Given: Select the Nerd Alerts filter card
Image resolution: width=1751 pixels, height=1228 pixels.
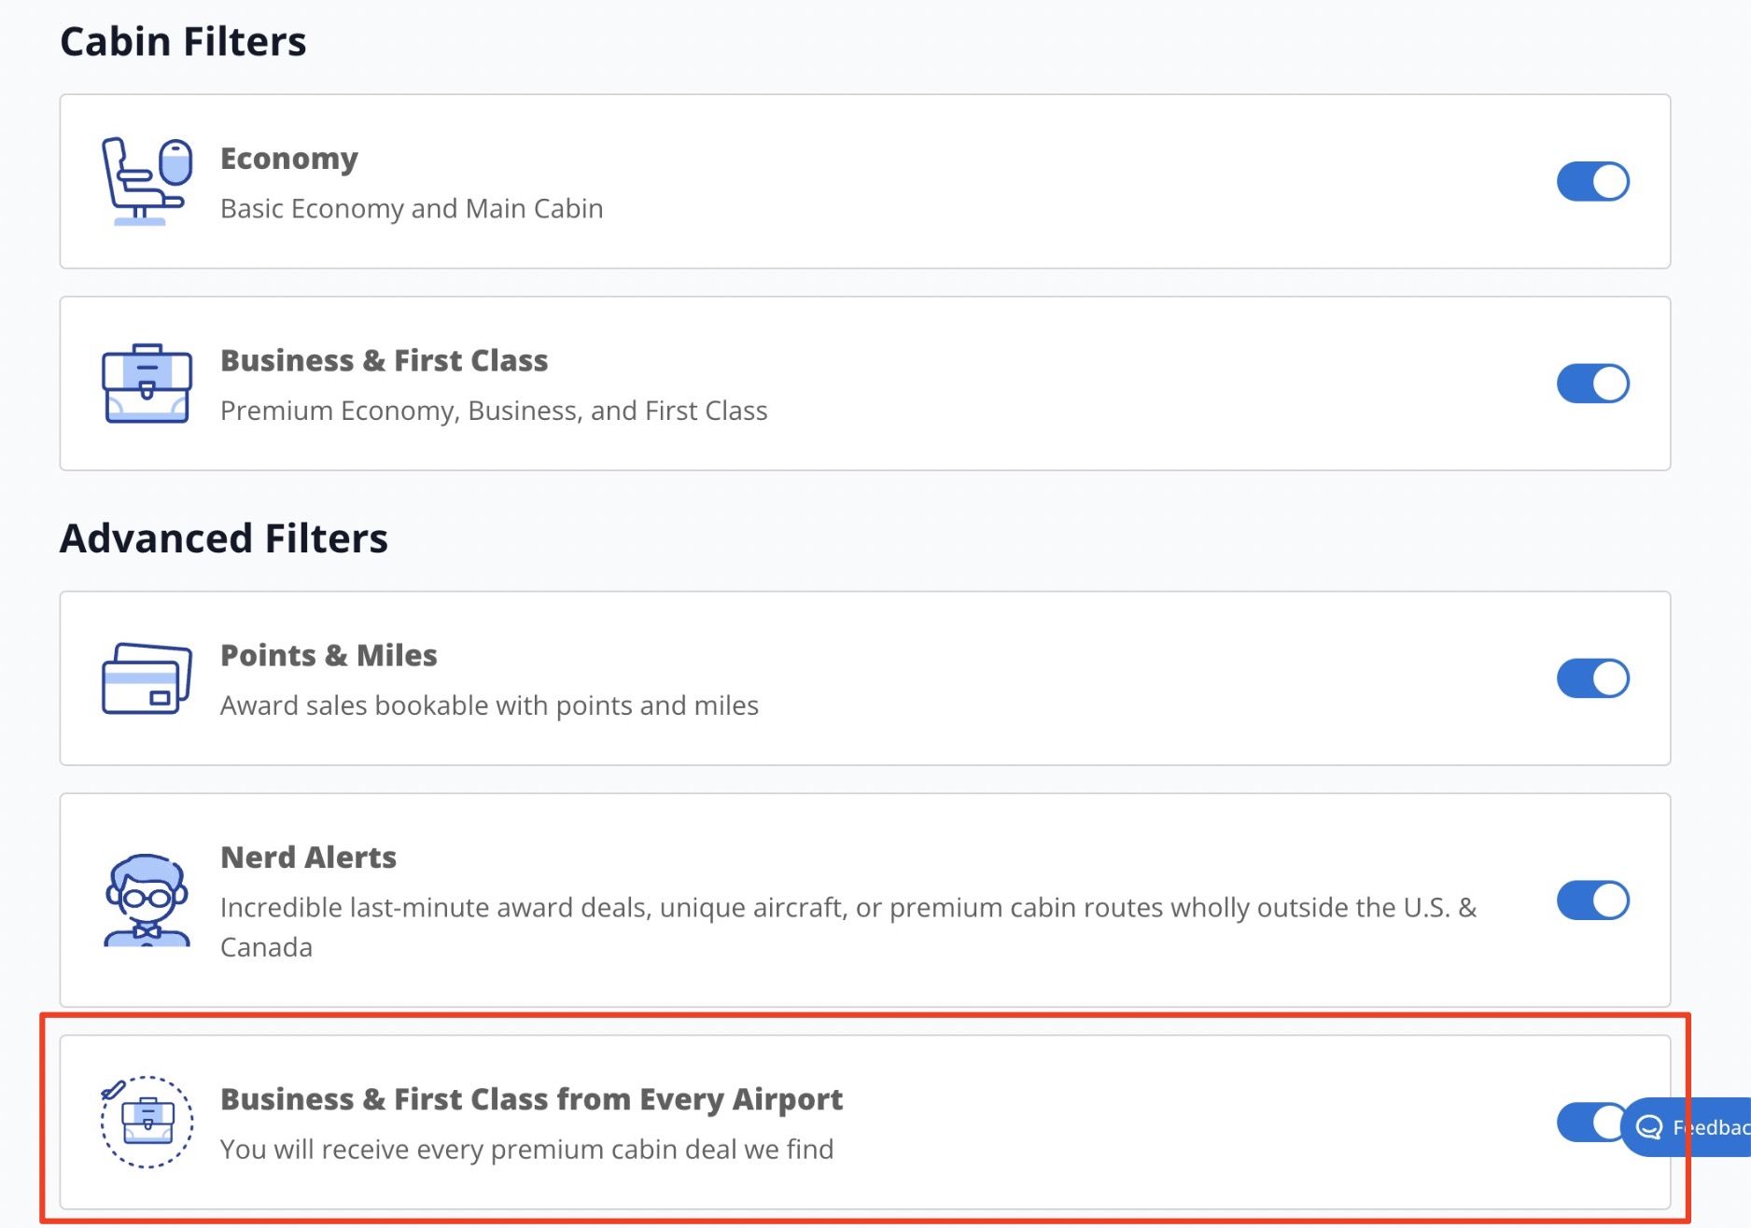Looking at the screenshot, I should click(840, 900).
